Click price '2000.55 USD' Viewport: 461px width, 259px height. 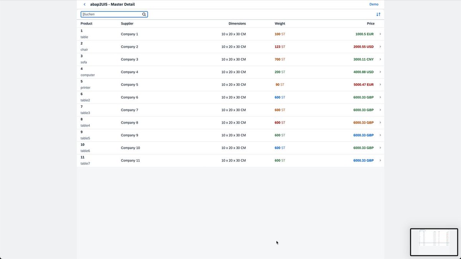363,47
